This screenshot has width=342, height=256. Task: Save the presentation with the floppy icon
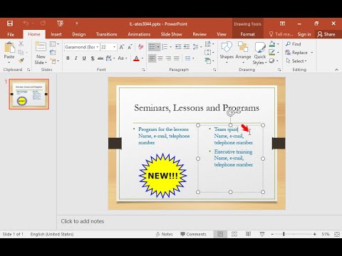tap(10, 23)
